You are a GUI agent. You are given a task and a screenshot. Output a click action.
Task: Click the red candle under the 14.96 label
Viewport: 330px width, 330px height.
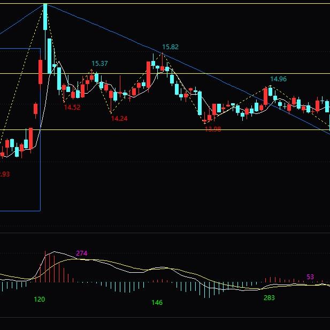[266, 96]
